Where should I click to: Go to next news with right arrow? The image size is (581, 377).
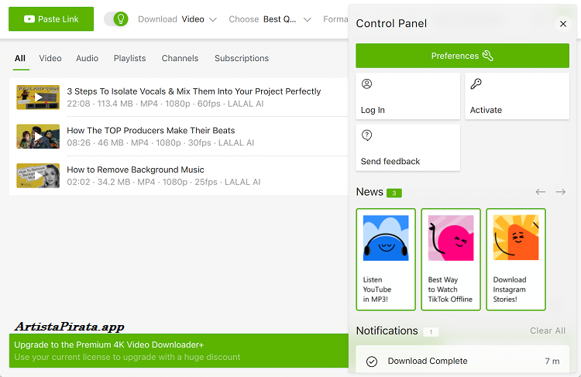click(x=561, y=192)
